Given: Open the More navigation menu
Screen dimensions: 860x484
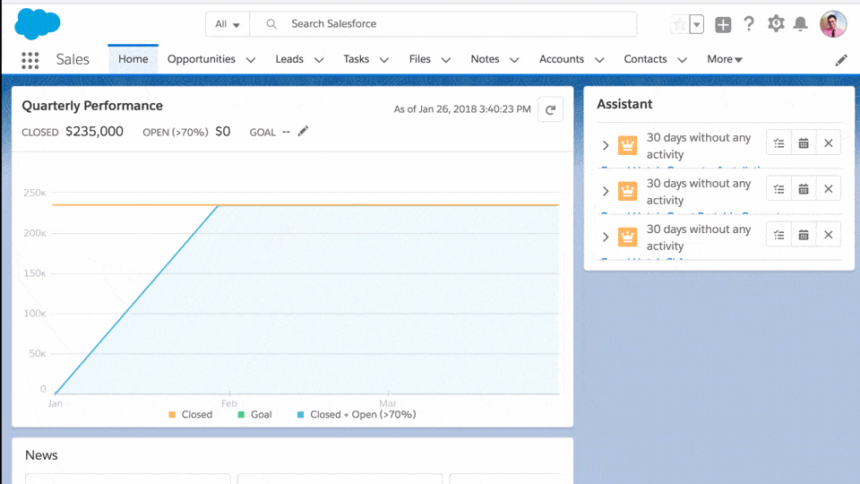Looking at the screenshot, I should click(725, 59).
